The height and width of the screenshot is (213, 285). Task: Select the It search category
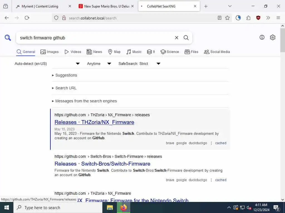point(151,52)
